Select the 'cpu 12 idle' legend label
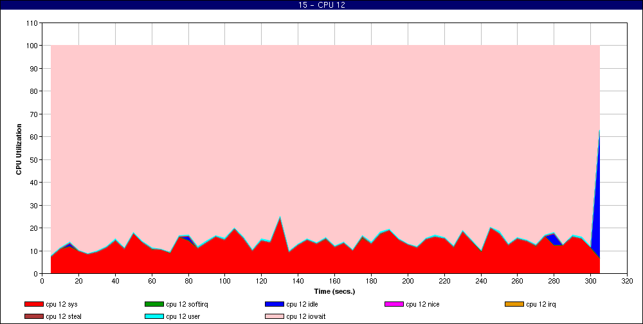The image size is (643, 324). [302, 304]
